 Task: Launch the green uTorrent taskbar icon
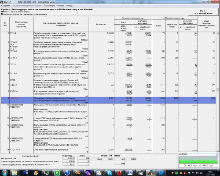tap(57, 173)
